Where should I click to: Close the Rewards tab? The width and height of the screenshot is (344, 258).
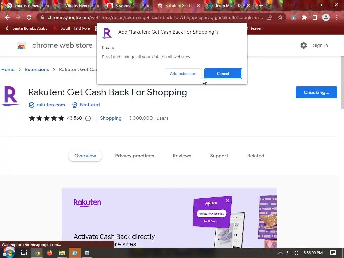(148, 6)
